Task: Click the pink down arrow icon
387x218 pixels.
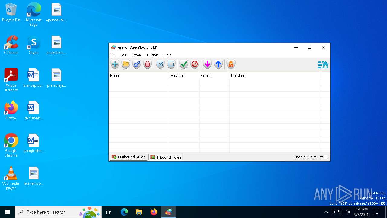Action: [x=207, y=64]
